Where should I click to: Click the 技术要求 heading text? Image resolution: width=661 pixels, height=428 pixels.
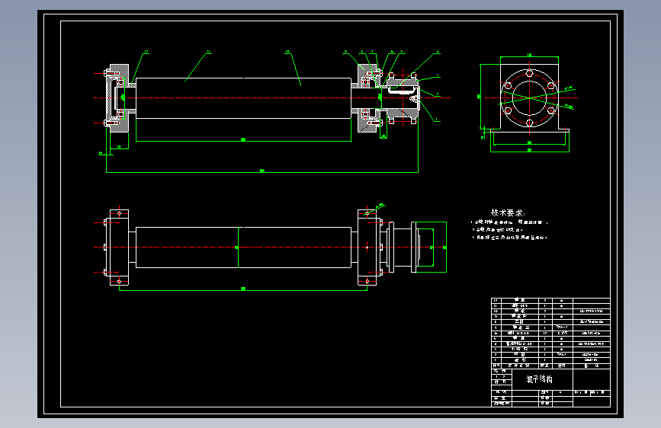tap(508, 212)
